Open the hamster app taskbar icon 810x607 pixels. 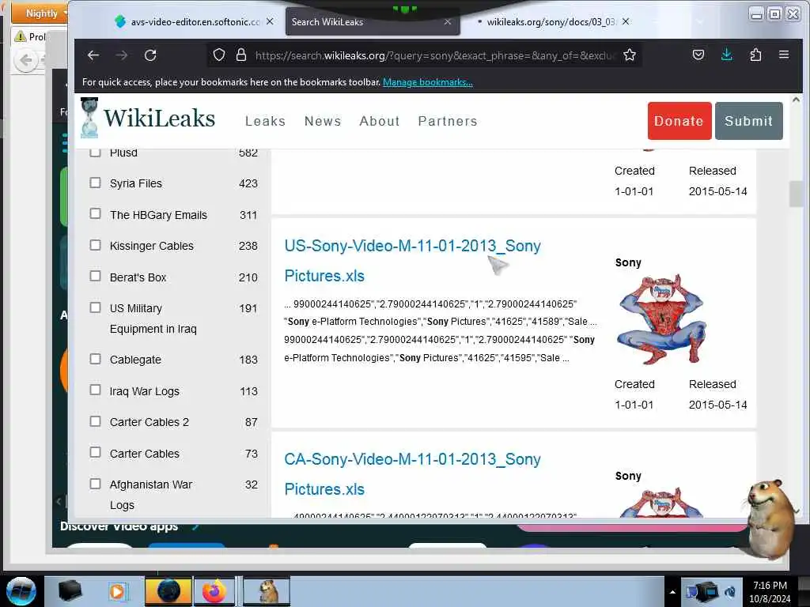point(267,591)
